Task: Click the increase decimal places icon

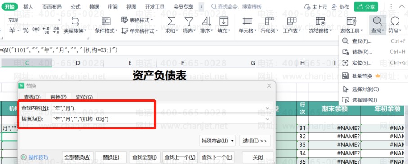Action: (x=45, y=31)
